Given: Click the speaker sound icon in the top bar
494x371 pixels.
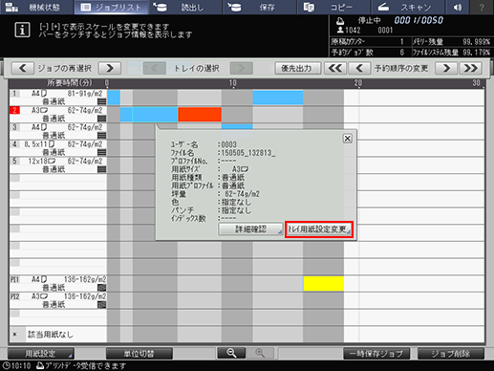Looking at the screenshot, I should [458, 7].
